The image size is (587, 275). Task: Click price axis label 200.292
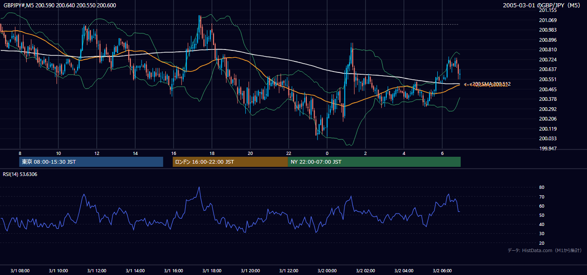tap(548, 109)
